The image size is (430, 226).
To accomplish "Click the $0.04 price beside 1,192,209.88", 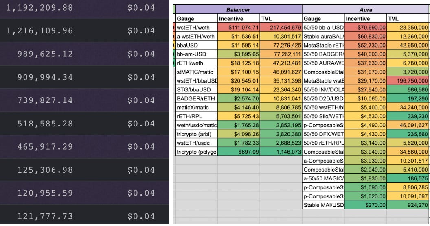I will pos(141,8).
